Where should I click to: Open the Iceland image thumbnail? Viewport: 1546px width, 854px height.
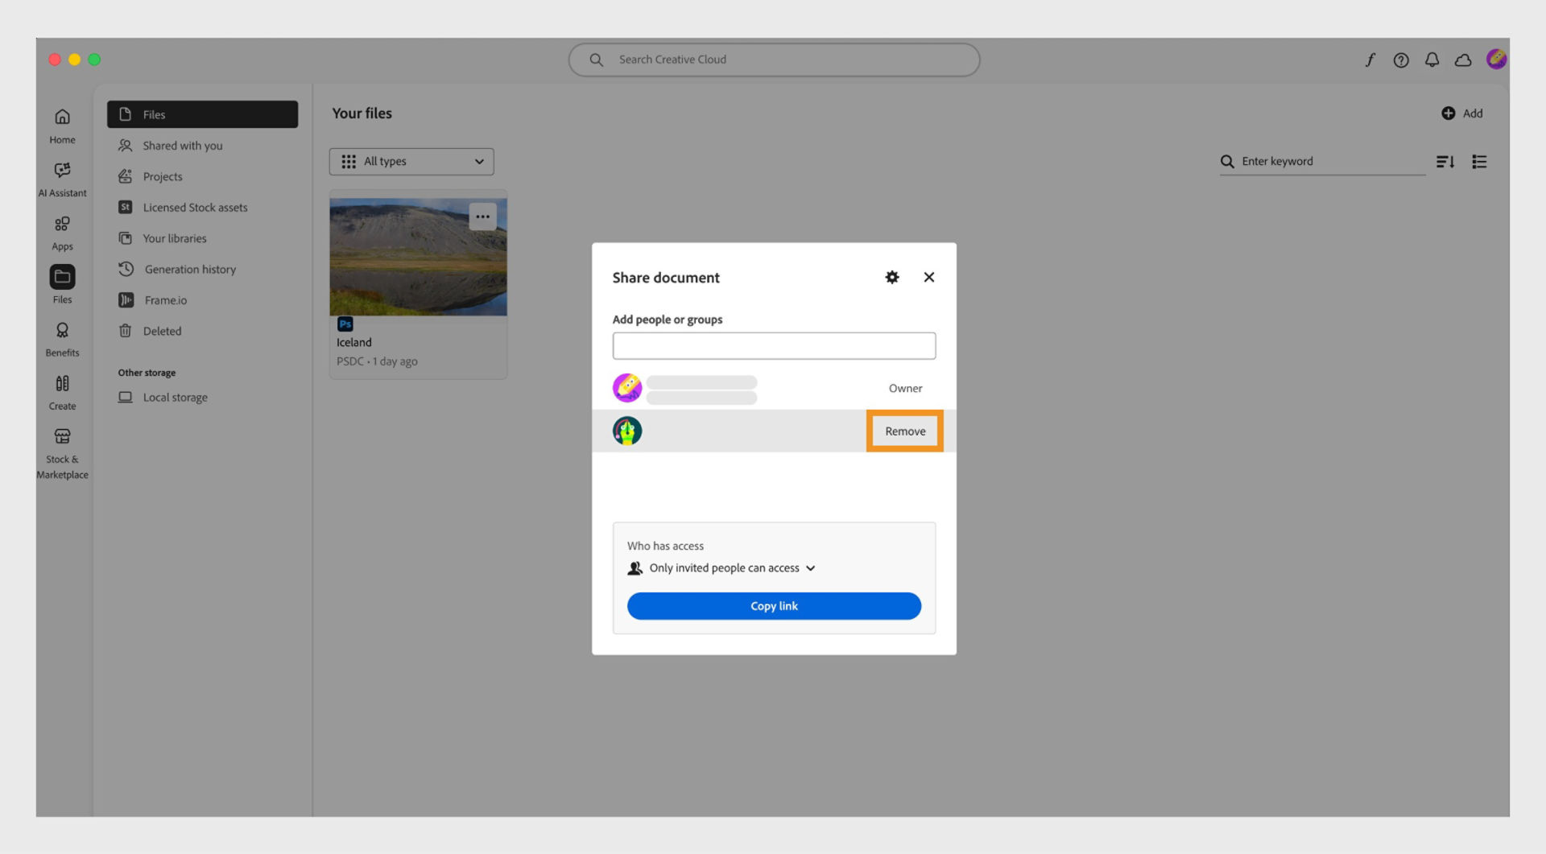coord(418,257)
